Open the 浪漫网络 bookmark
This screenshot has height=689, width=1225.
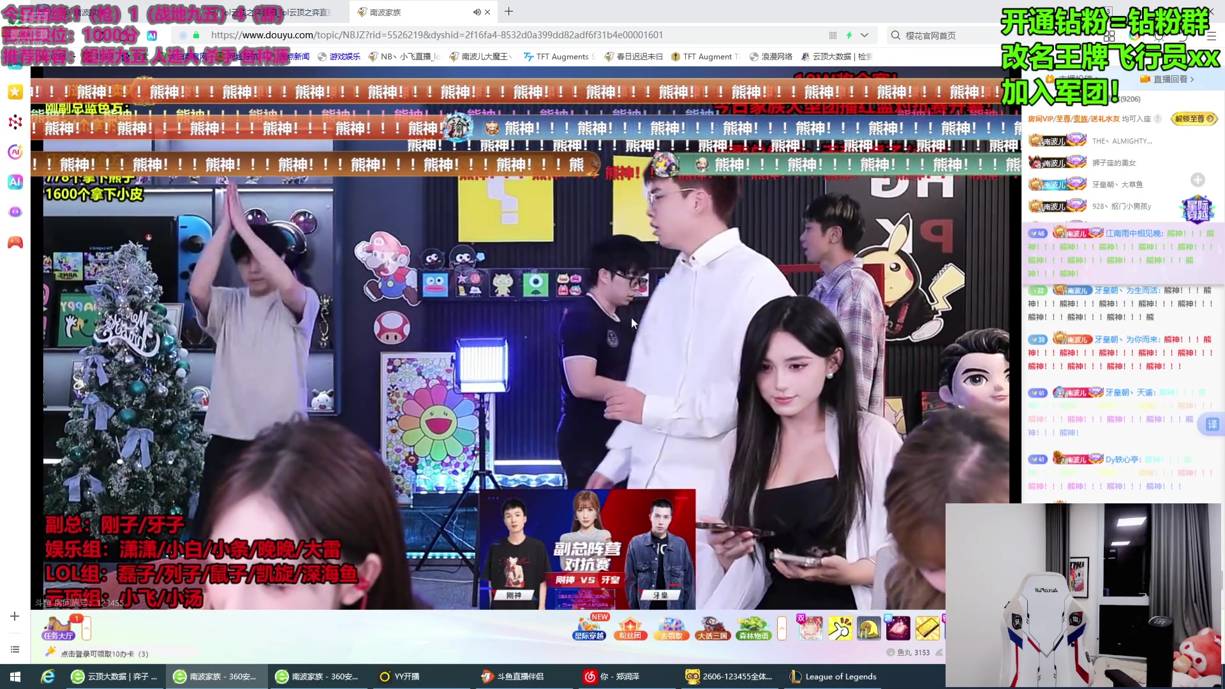[x=771, y=57]
